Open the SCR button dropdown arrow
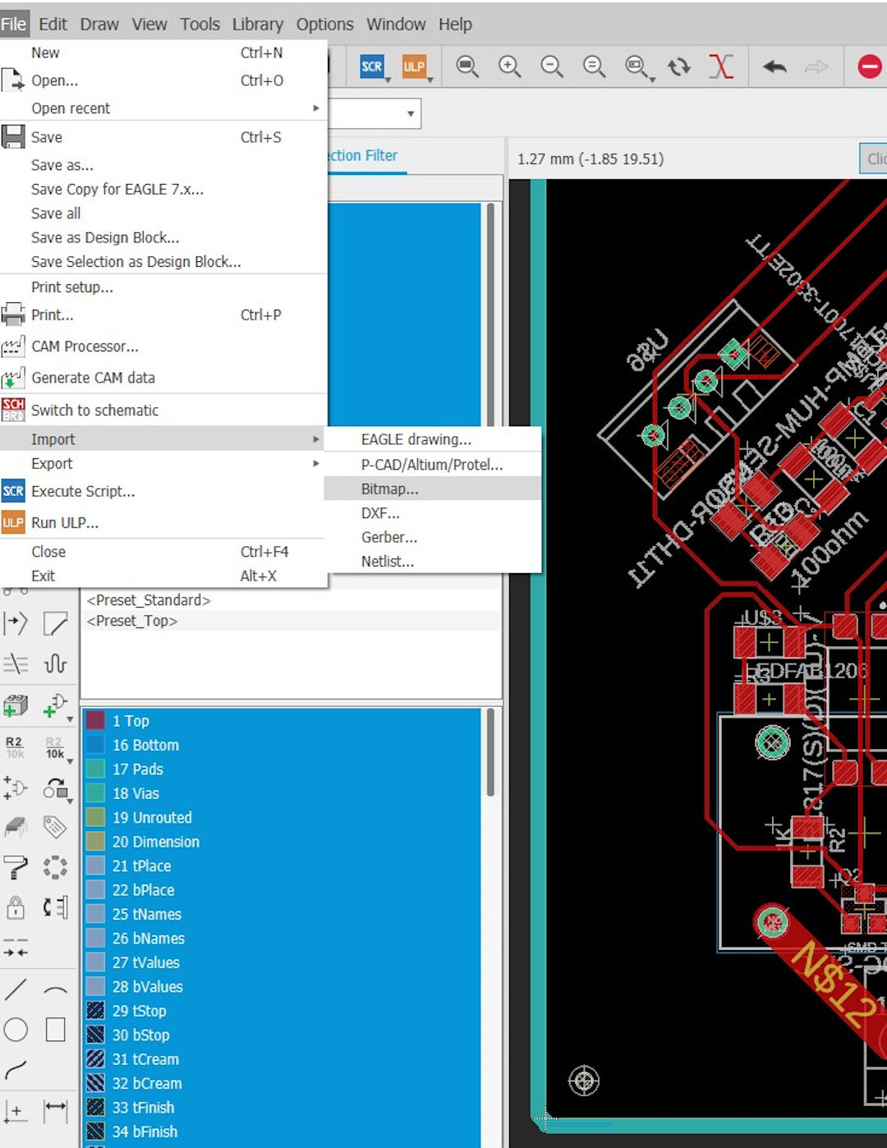Image resolution: width=887 pixels, height=1148 pixels. tap(388, 80)
